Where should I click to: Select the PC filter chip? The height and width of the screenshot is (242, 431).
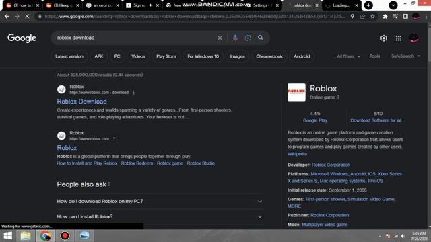[x=117, y=56]
